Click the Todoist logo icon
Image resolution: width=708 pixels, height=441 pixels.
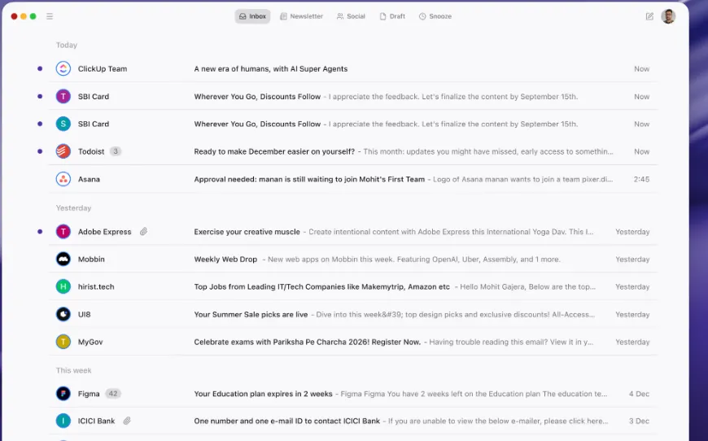coord(63,151)
